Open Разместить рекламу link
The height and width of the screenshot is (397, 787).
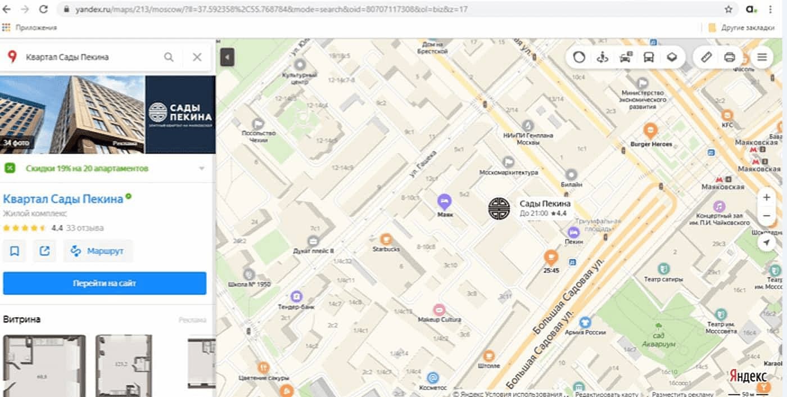tap(682, 394)
